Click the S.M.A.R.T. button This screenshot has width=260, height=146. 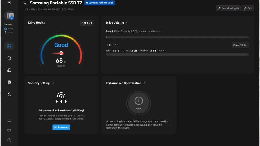(87, 23)
